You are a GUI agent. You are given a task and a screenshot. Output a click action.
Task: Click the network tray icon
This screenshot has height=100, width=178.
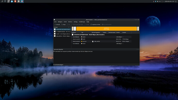[x=162, y=1]
